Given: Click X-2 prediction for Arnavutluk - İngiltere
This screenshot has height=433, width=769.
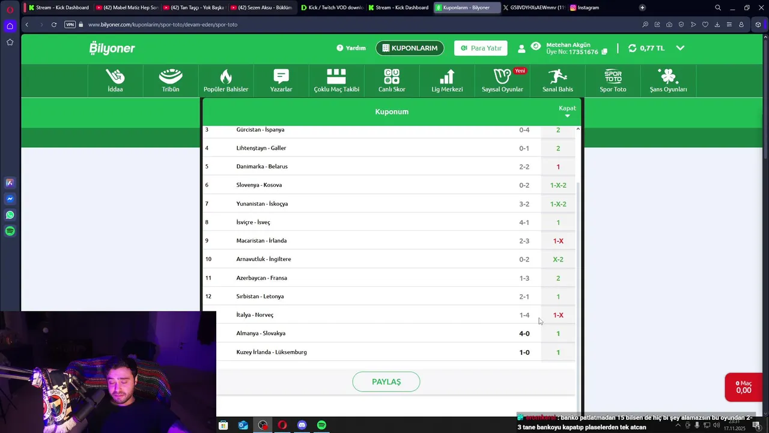Looking at the screenshot, I should (x=558, y=259).
